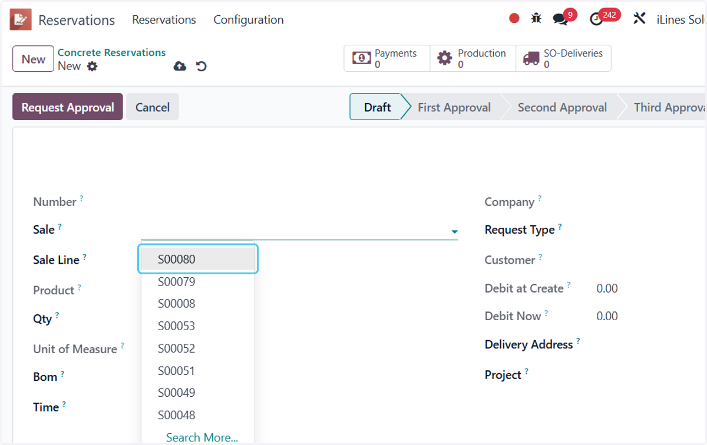Open the chat messages icon

click(x=560, y=19)
